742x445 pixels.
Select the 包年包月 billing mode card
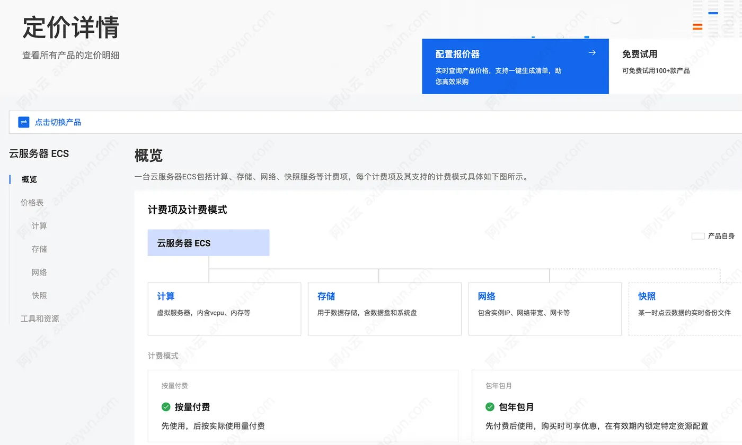pos(607,406)
